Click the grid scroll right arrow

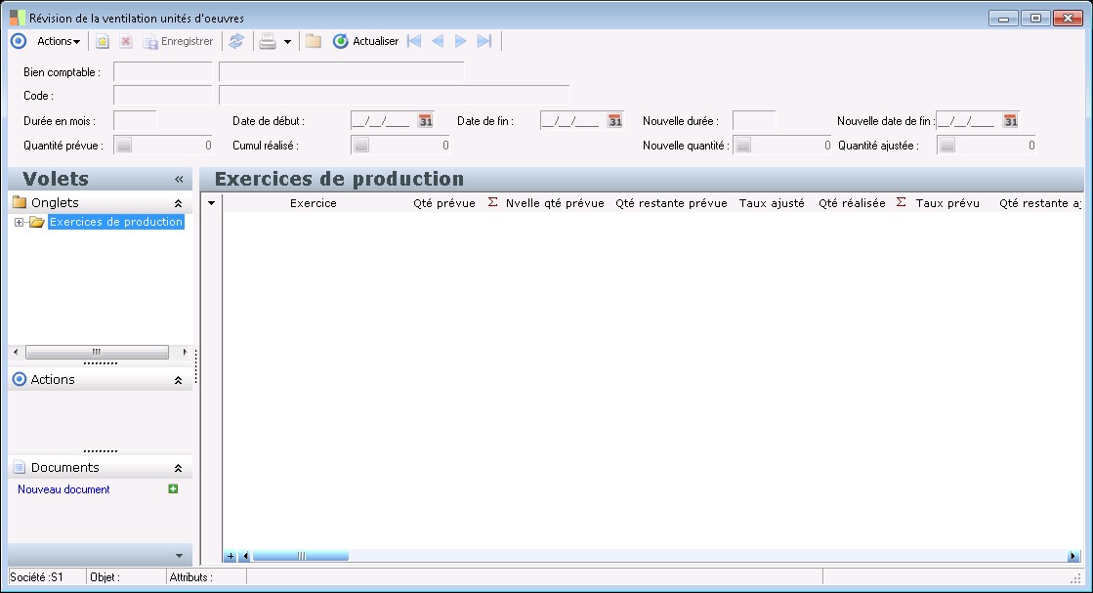1072,556
